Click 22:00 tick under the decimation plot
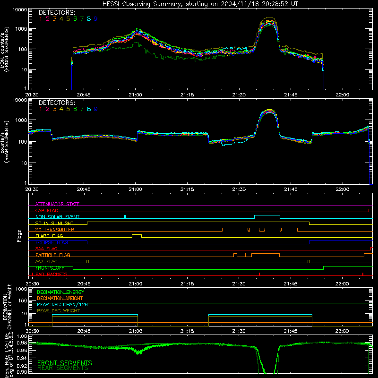The width and height of the screenshot is (378, 378). click(x=342, y=331)
